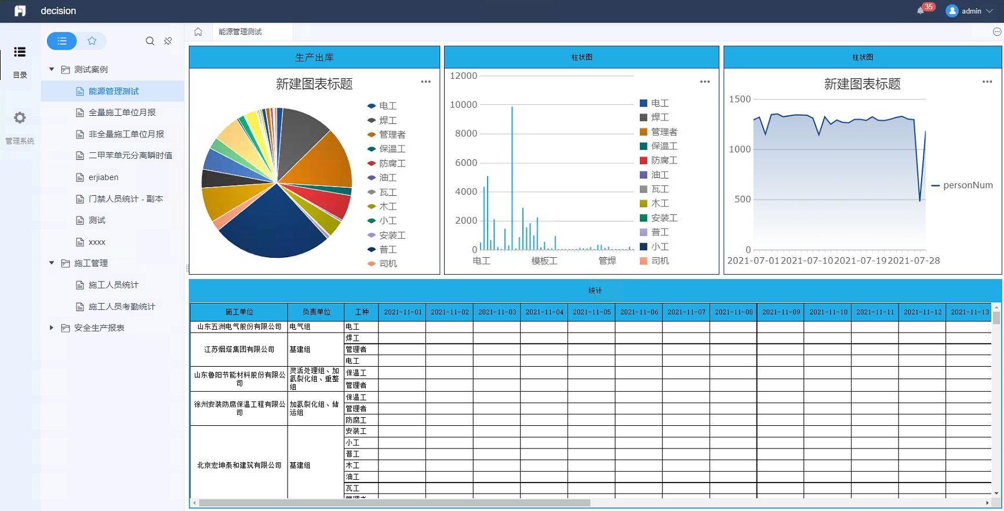
Task: Select the 能源管理测试 tab
Action: 241,32
